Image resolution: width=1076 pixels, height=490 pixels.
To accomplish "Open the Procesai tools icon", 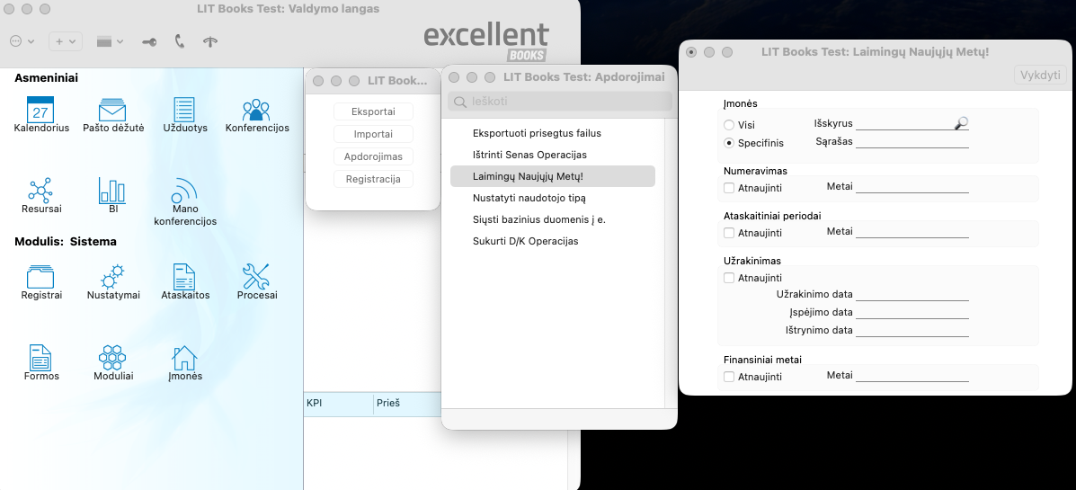I will (257, 277).
